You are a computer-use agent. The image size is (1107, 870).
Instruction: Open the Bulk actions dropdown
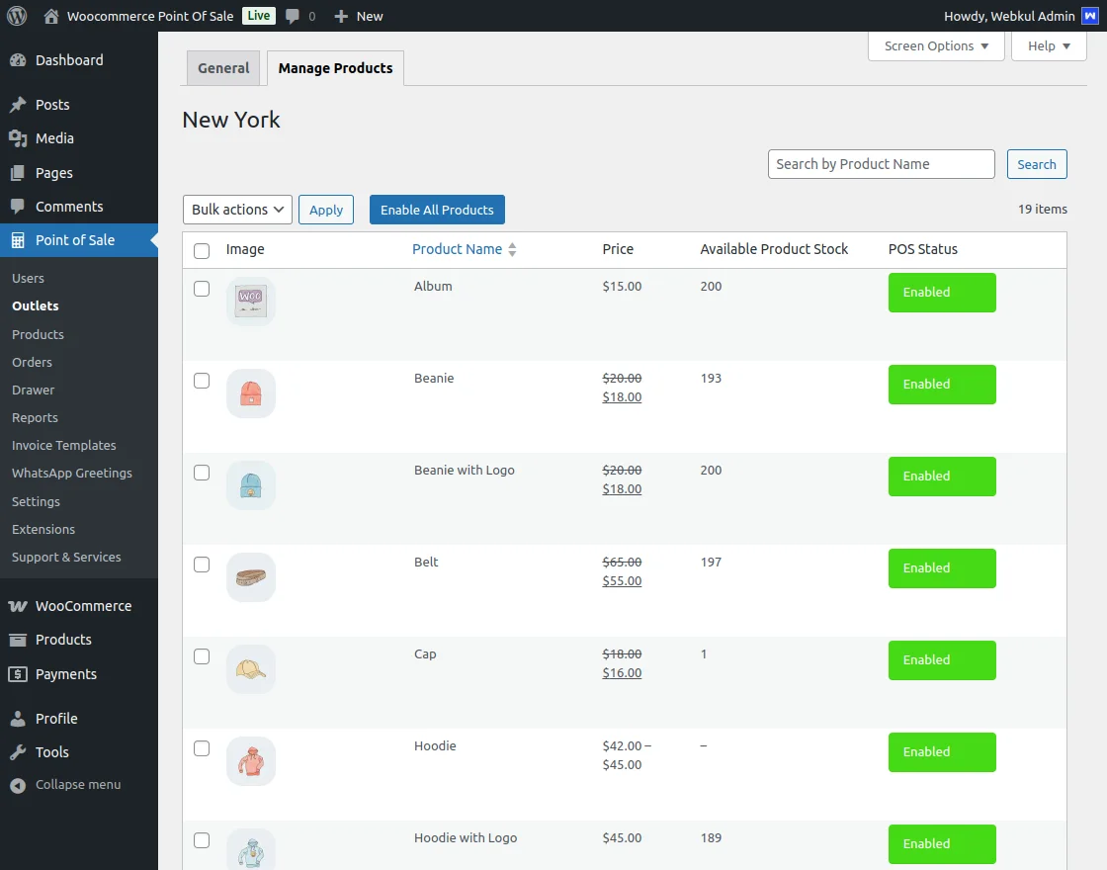(237, 210)
